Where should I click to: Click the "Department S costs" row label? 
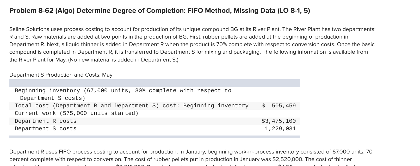[46, 129]
